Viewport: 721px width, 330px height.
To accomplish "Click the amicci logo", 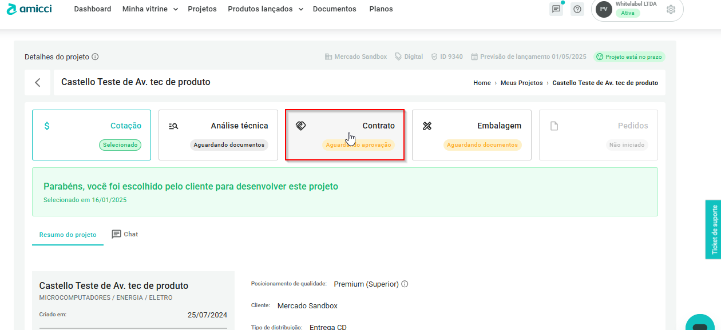I will coord(29,9).
